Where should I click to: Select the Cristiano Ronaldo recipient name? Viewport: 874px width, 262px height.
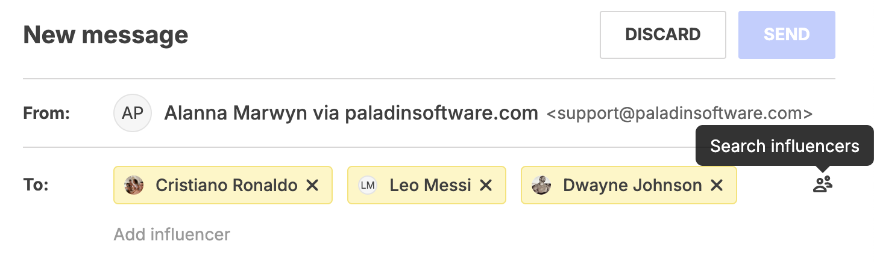[x=227, y=185]
